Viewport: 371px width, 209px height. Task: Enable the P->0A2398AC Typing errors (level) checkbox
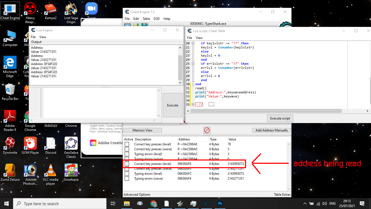click(x=127, y=154)
